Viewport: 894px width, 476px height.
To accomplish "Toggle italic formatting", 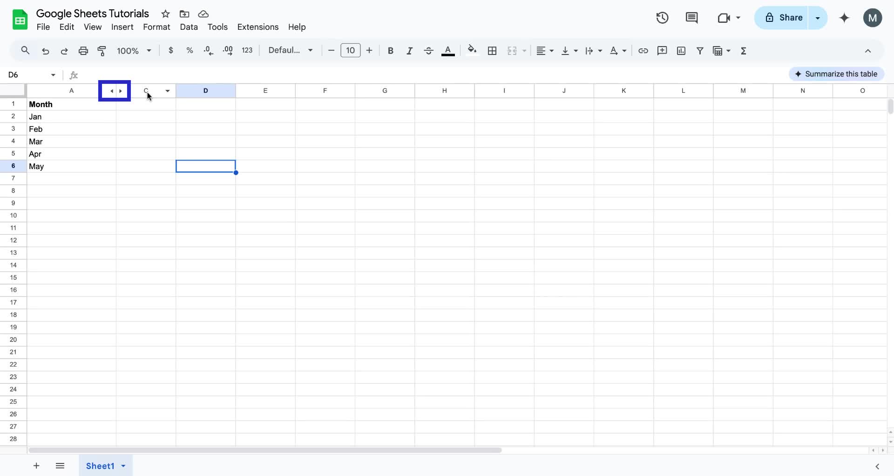I will [409, 51].
